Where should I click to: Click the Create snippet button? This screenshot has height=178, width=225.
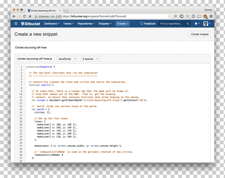(x=200, y=34)
